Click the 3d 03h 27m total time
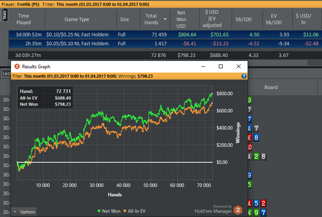Screen dimensions: 322x217 point(28,55)
